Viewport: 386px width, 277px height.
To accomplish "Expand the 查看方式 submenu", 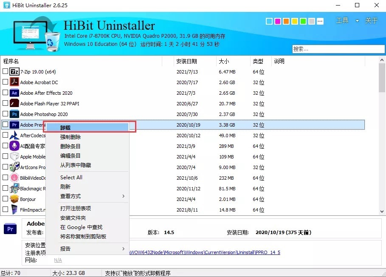I will (x=123, y=196).
